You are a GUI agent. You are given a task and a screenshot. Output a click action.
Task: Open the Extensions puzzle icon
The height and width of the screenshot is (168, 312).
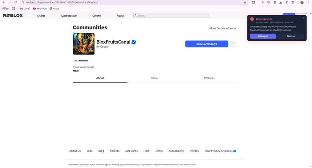tap(254, 2)
